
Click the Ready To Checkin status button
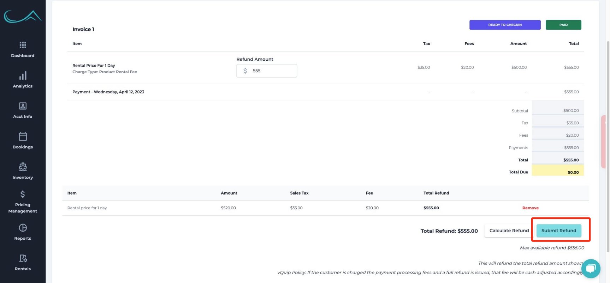(x=505, y=25)
